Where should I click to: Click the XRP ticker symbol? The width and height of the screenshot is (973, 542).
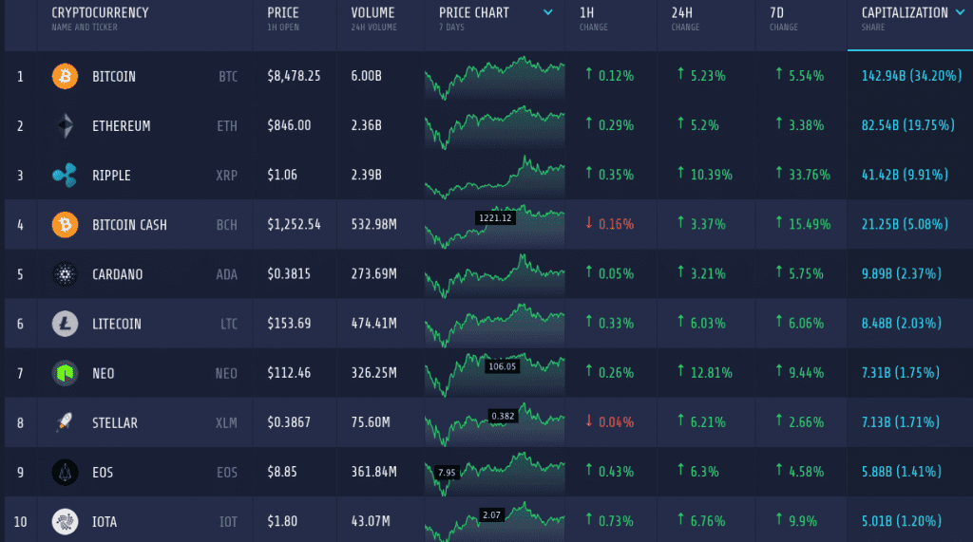(226, 176)
